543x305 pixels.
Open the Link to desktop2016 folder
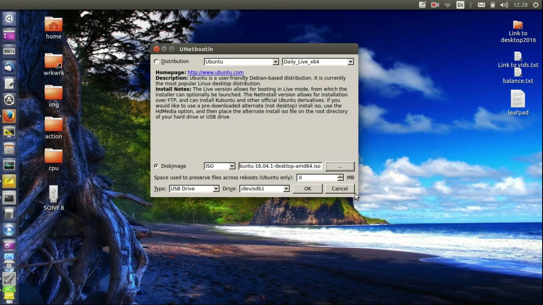[x=518, y=32]
